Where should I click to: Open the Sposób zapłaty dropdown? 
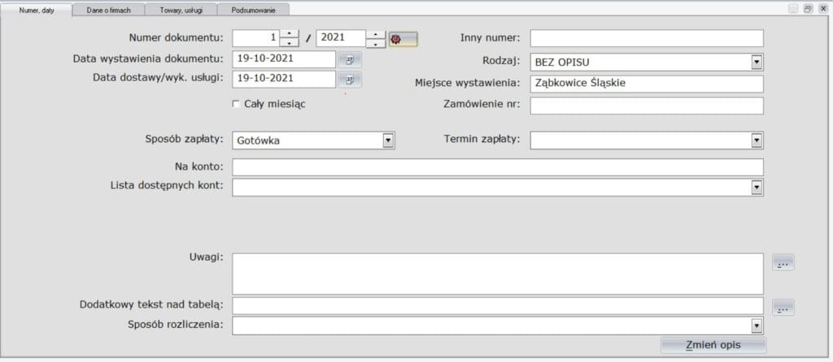pyautogui.click(x=388, y=140)
